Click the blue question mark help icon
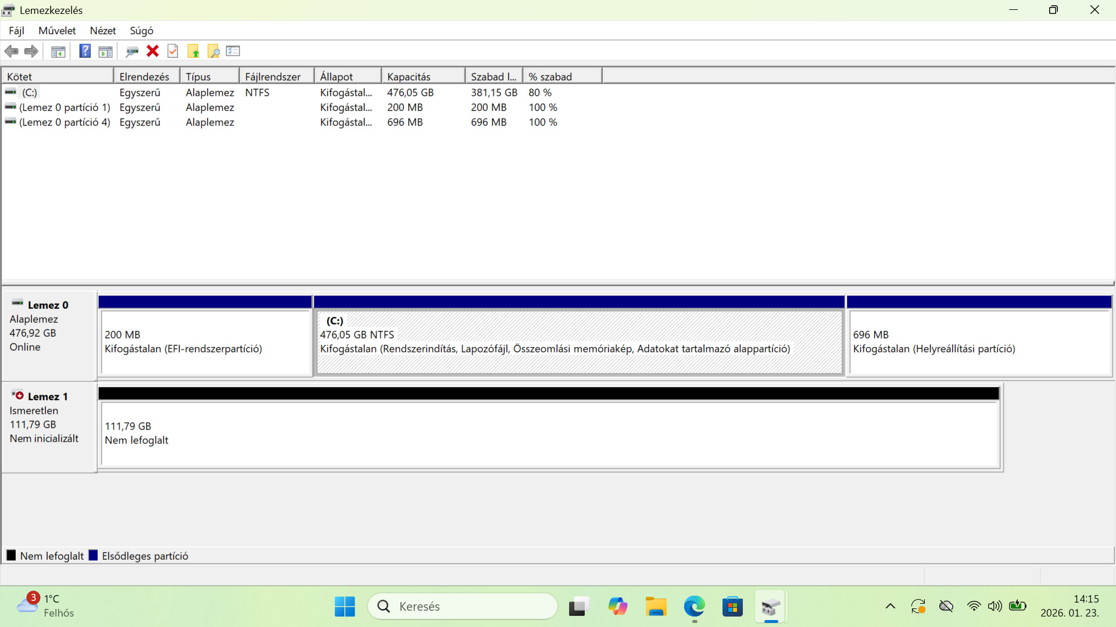Screen dimensions: 1116x627 85,51
